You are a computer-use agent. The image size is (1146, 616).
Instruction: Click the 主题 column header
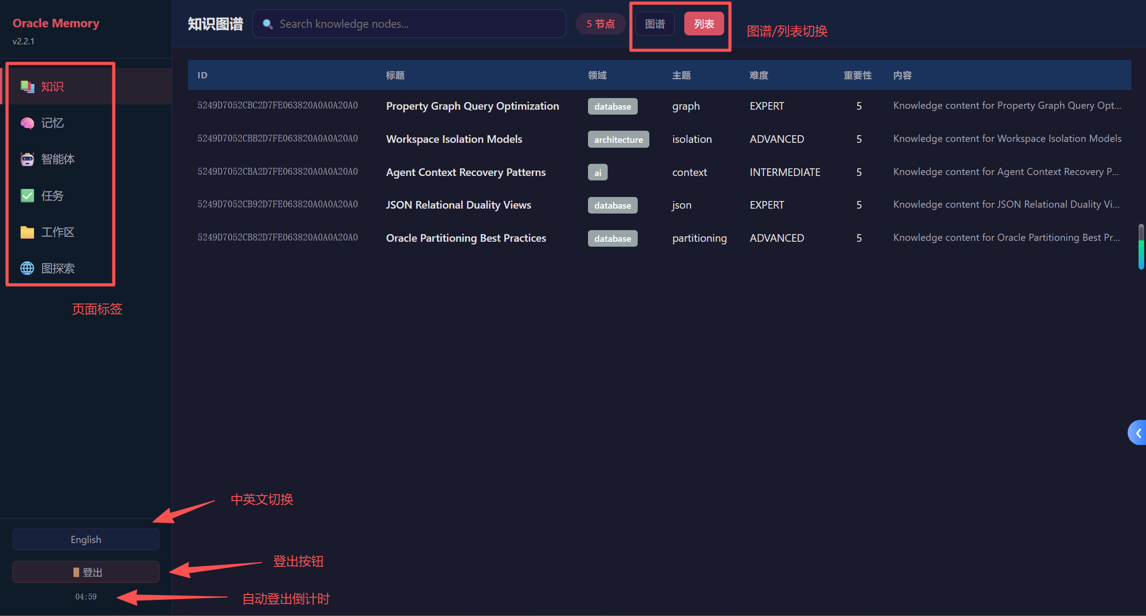pos(682,75)
